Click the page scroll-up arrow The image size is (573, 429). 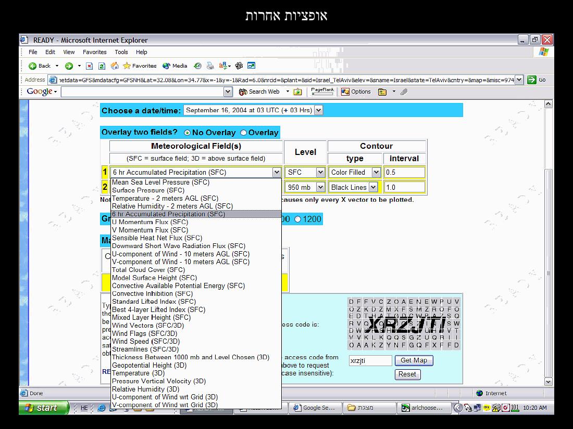(x=548, y=104)
